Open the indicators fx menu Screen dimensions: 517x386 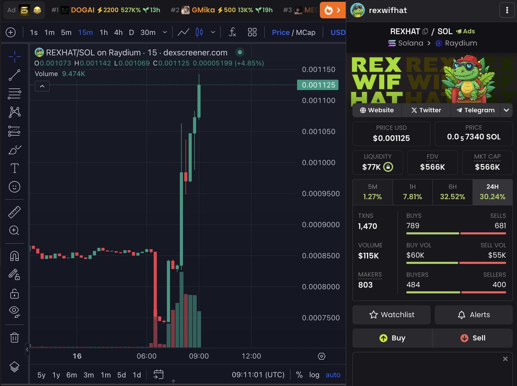232,32
